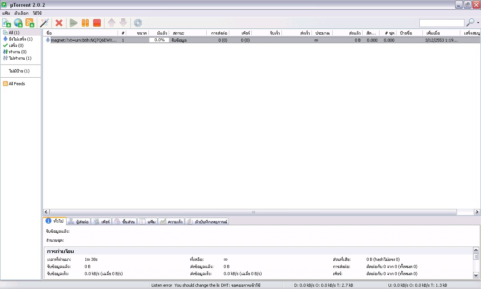Click the details panel scrollbar up arrow
481x289 pixels.
(x=476, y=250)
